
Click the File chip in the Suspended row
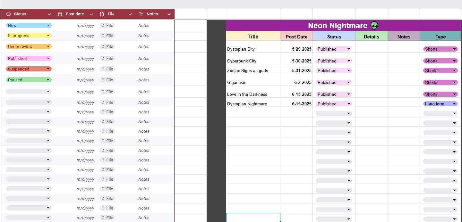(x=107, y=69)
